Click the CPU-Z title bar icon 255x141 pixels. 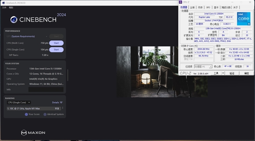[180, 2]
